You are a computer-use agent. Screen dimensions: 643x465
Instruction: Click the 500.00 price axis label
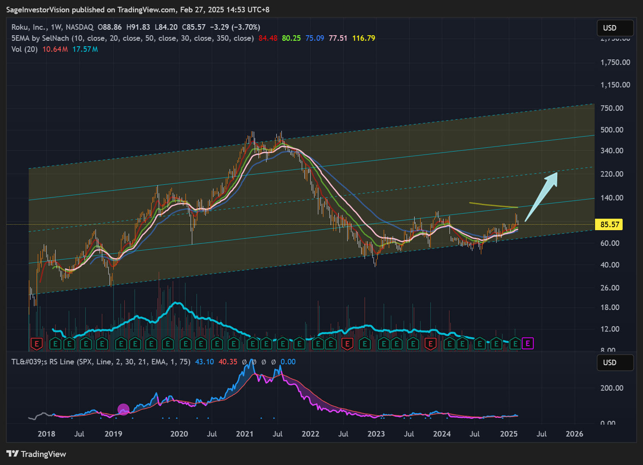[612, 130]
